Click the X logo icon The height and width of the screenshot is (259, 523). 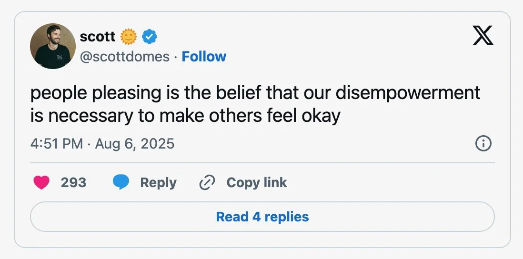[x=483, y=36]
